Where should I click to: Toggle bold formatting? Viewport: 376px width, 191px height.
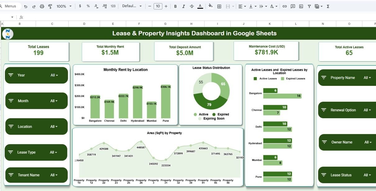(x=176, y=6)
